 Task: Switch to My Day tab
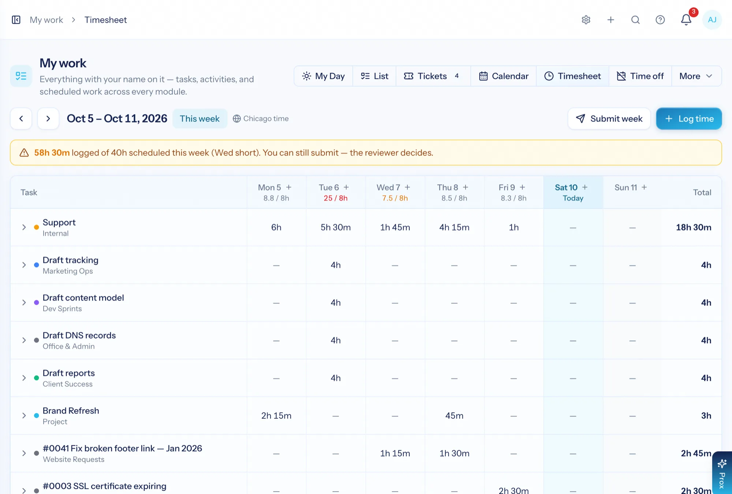pyautogui.click(x=323, y=76)
